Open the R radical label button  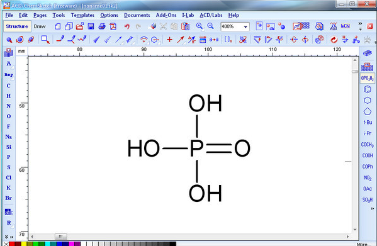[x=9, y=223]
